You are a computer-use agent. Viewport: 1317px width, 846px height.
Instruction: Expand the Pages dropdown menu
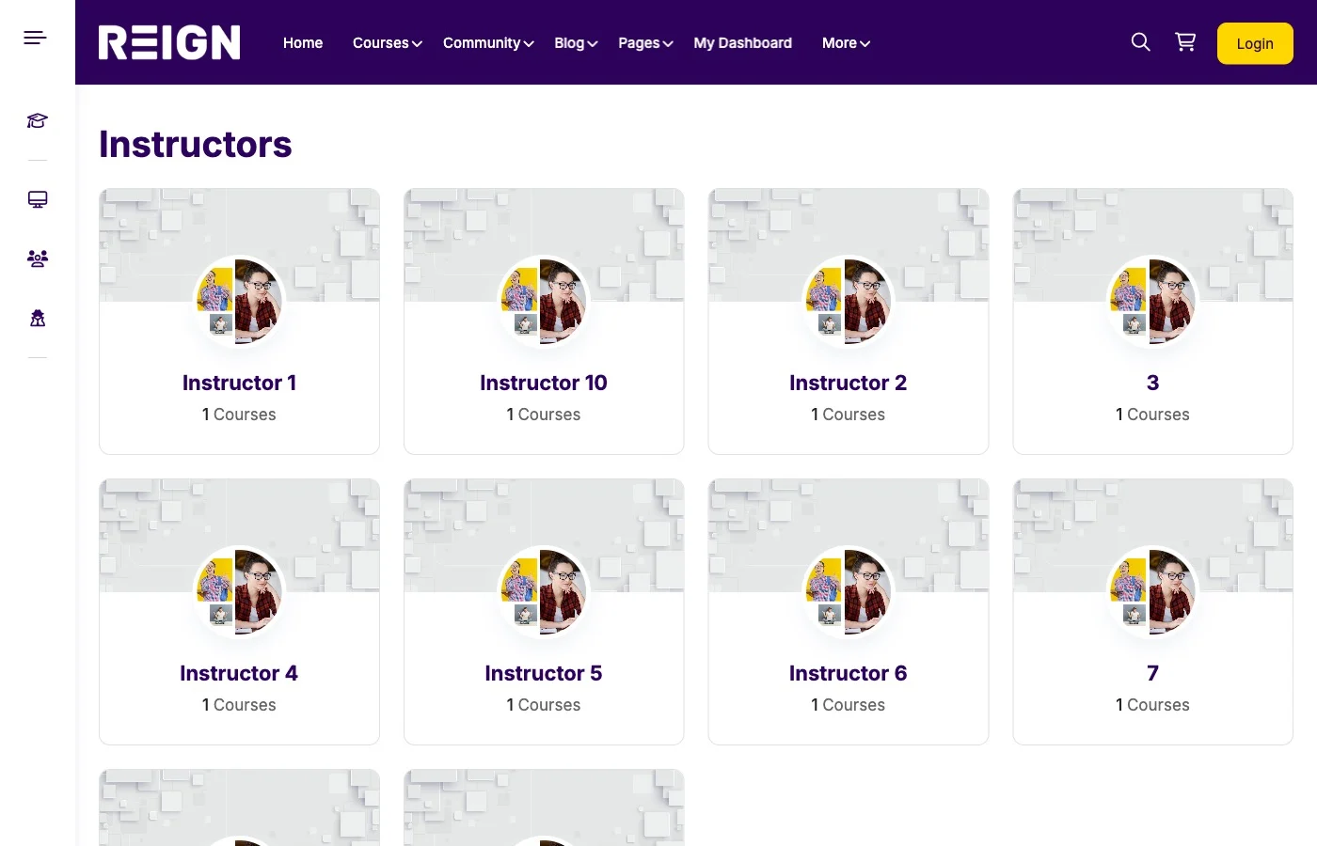click(x=645, y=43)
